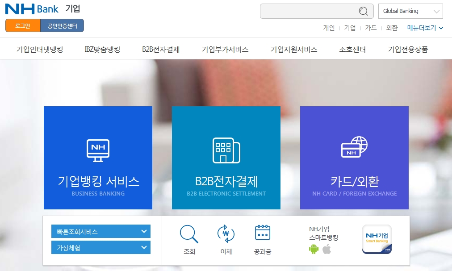Image resolution: width=452 pixels, height=271 pixels.
Task: Open the 기업인터넷뱅킹 menu
Action: point(39,50)
